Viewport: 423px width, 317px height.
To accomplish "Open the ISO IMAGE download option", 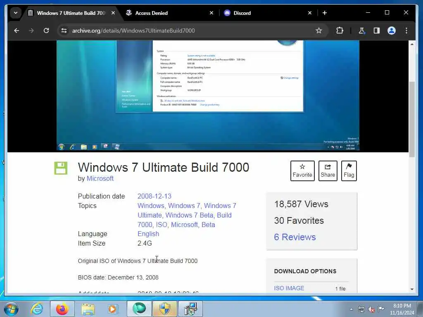I will [289, 288].
